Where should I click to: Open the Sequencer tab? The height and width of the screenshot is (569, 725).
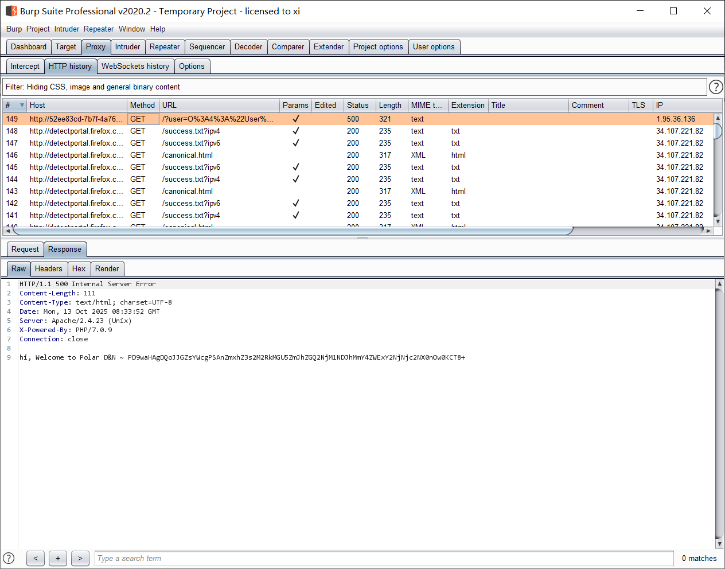click(x=207, y=47)
